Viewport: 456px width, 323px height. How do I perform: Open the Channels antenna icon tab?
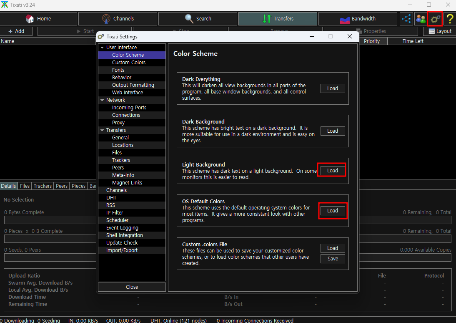click(x=106, y=19)
